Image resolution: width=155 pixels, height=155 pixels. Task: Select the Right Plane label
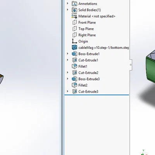click(x=87, y=35)
